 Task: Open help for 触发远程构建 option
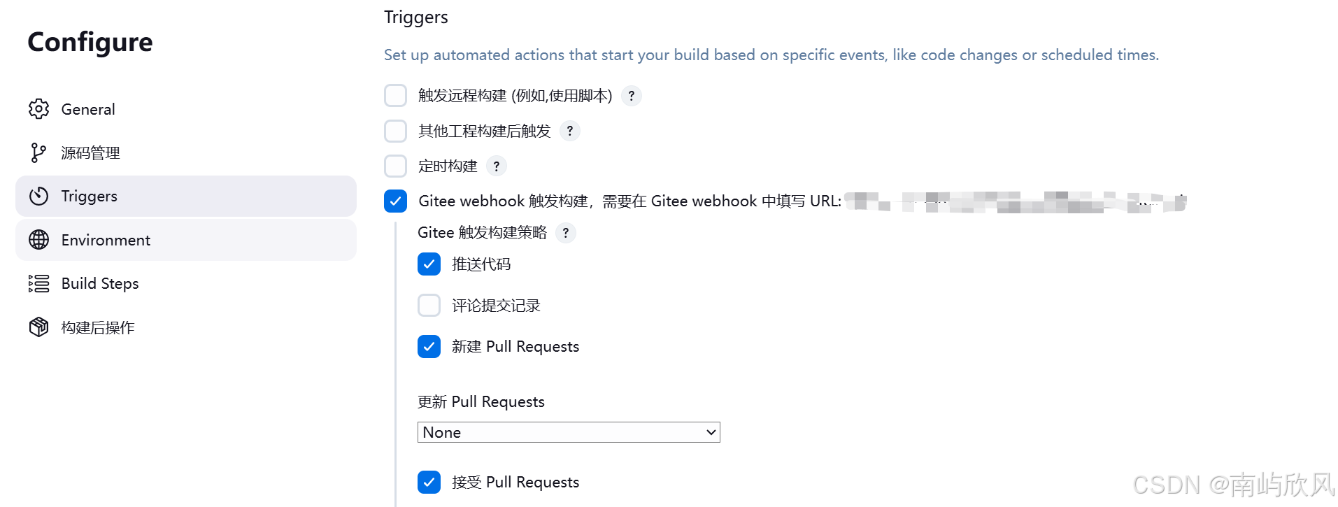(632, 96)
